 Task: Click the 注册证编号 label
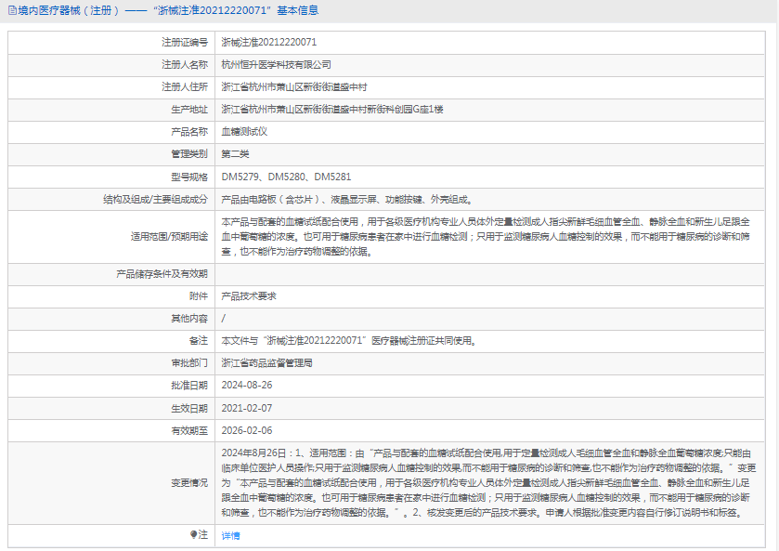click(185, 42)
